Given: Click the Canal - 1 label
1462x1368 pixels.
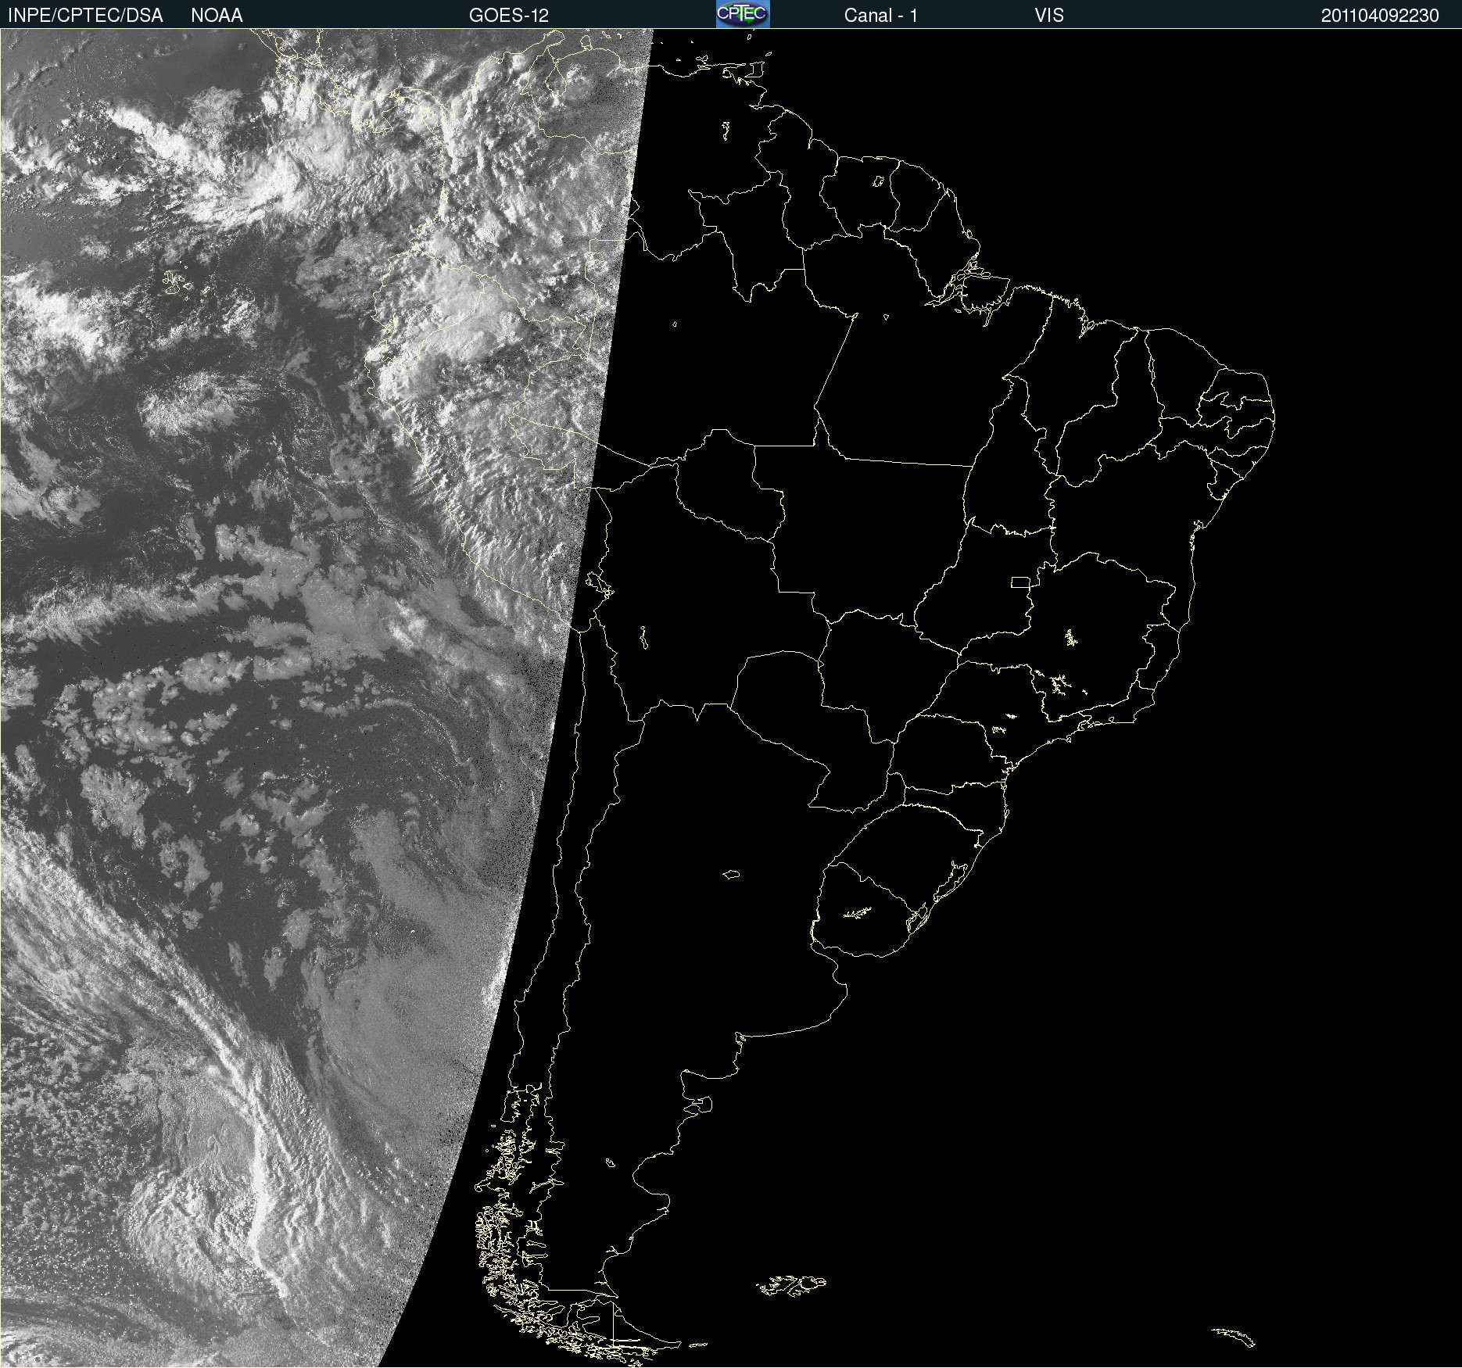Looking at the screenshot, I should click(880, 16).
